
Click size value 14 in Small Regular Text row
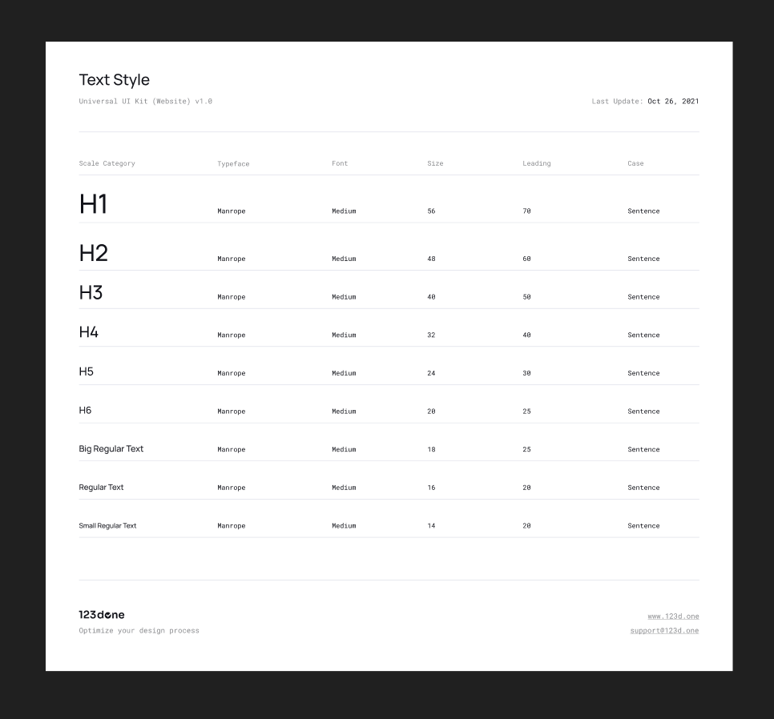click(431, 526)
